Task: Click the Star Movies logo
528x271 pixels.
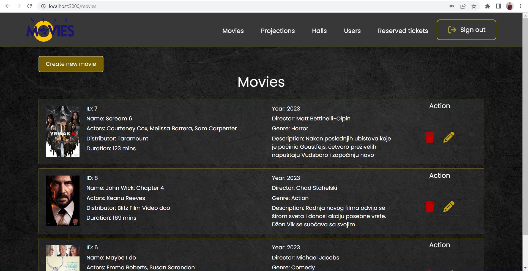Action: click(x=50, y=29)
